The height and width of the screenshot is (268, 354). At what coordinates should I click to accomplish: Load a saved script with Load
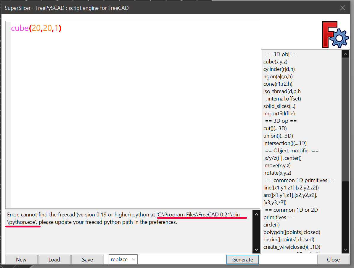click(x=54, y=259)
